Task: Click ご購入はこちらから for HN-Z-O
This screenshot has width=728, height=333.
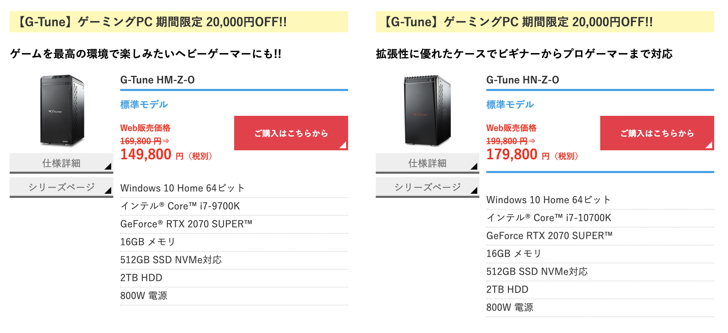Action: (x=657, y=133)
